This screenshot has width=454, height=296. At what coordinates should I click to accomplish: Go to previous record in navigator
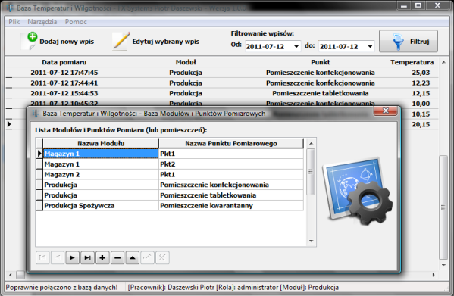pos(58,257)
